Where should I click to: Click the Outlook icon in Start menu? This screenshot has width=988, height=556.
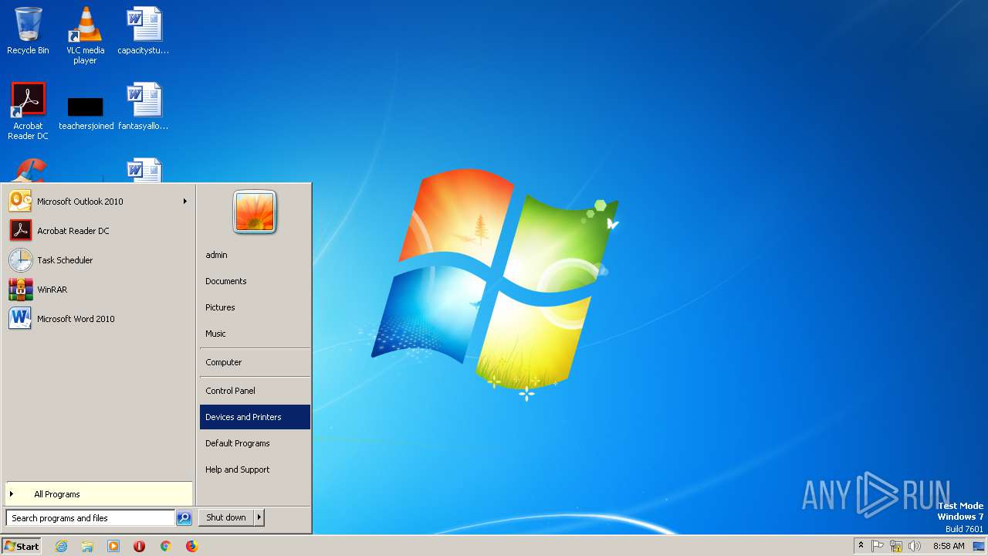pyautogui.click(x=20, y=202)
